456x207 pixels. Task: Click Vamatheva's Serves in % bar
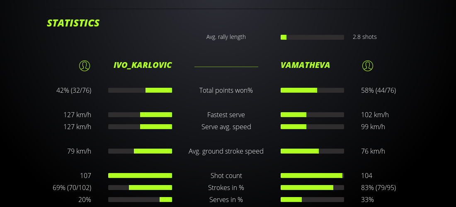(x=312, y=200)
